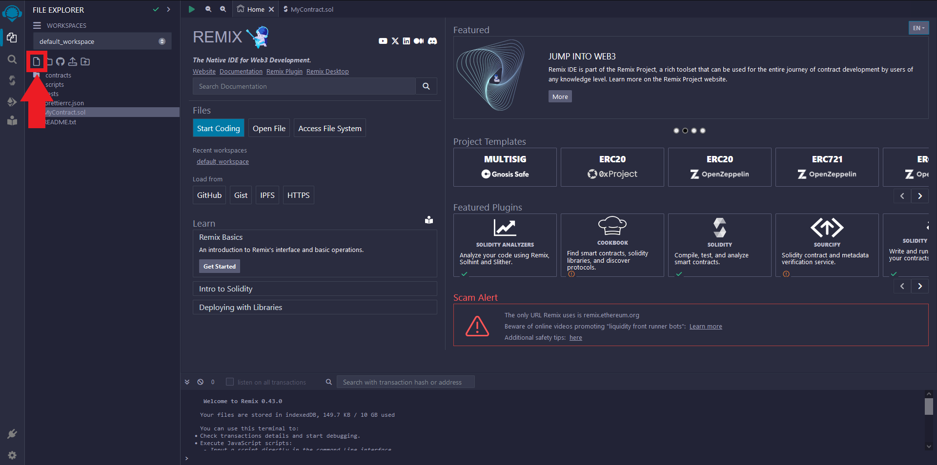Create a new file in the workspace
Viewport: 937px width, 465px height.
point(36,61)
